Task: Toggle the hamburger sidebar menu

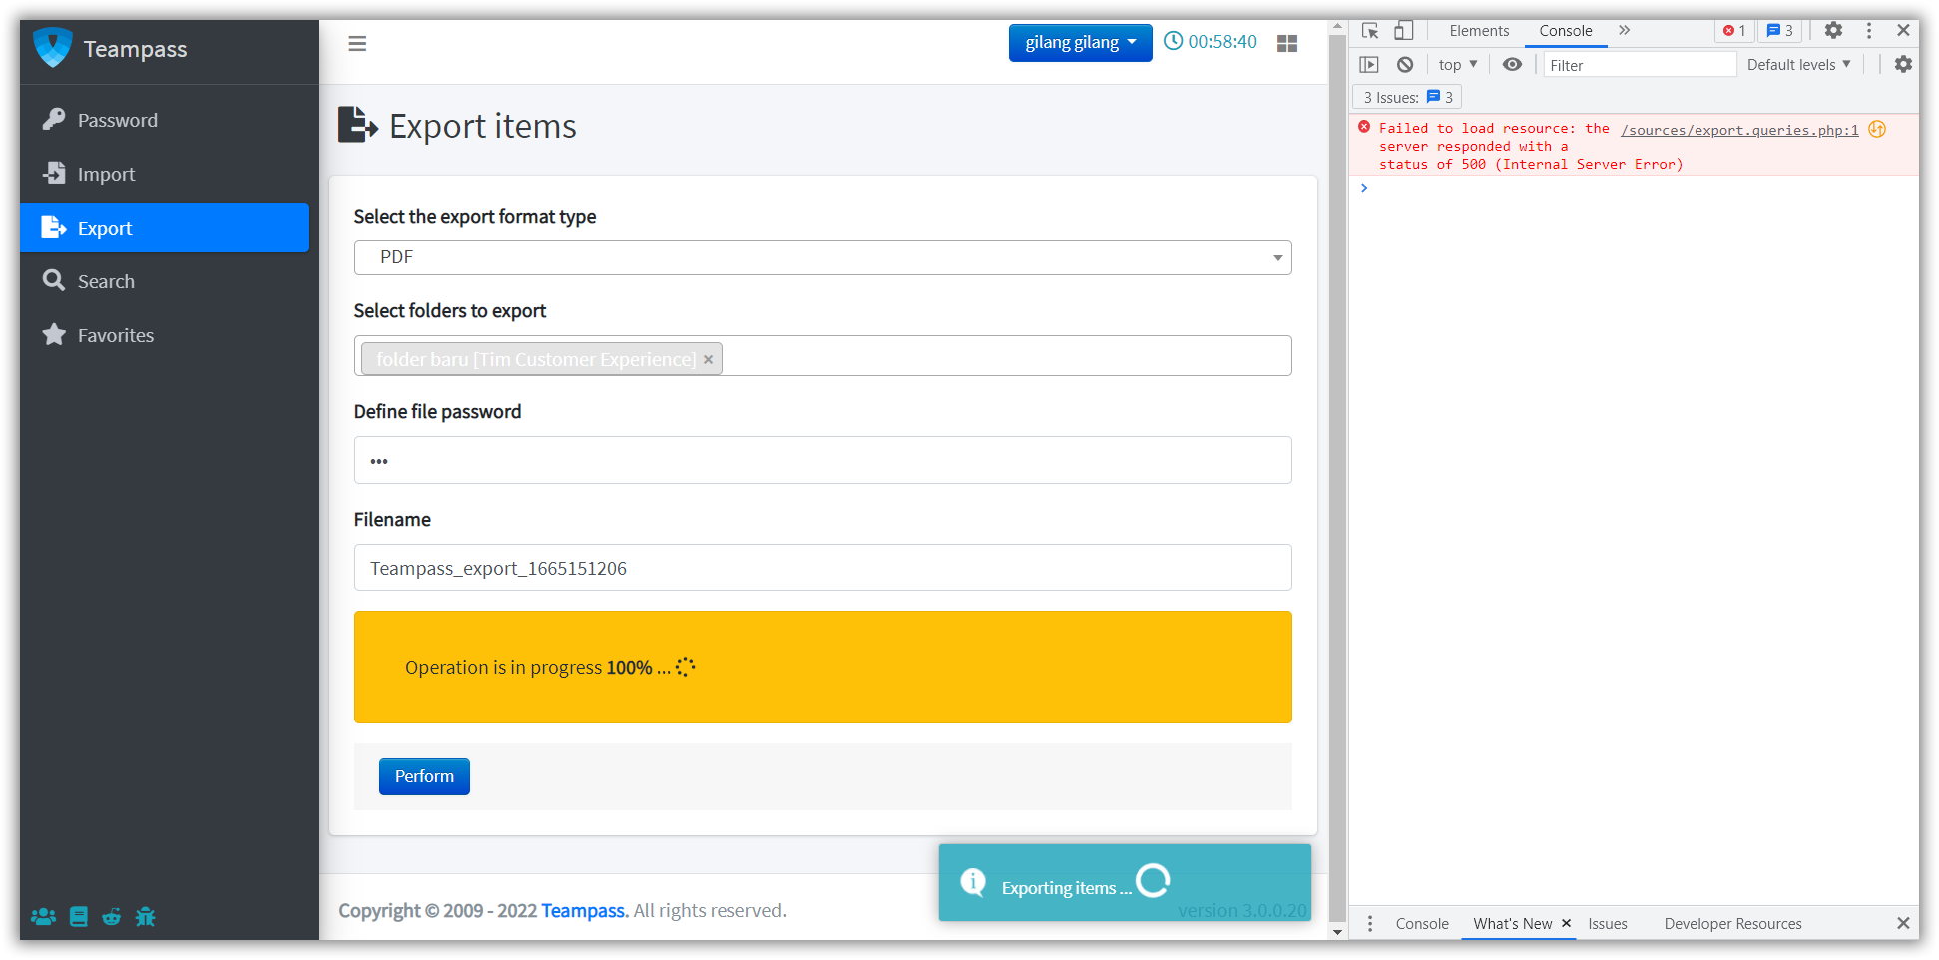Action: coord(357,43)
